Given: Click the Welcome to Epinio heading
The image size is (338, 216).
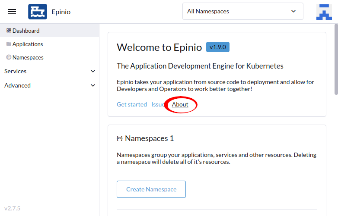Looking at the screenshot, I should click(159, 47).
